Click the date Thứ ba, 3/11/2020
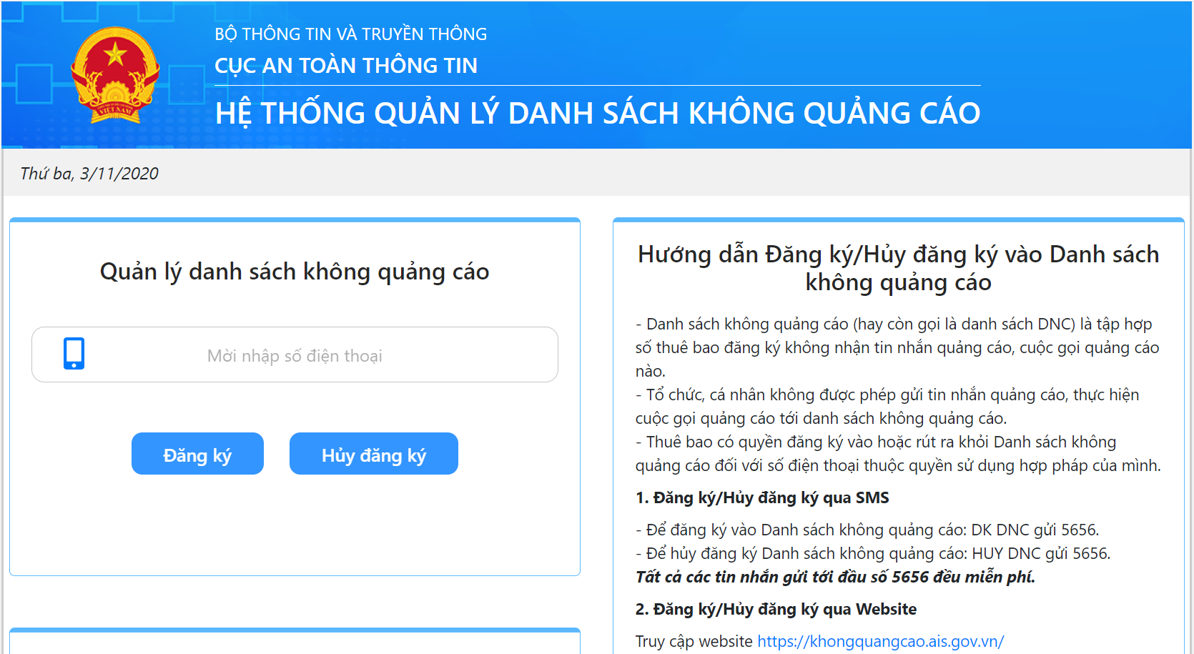This screenshot has height=654, width=1194. (88, 173)
